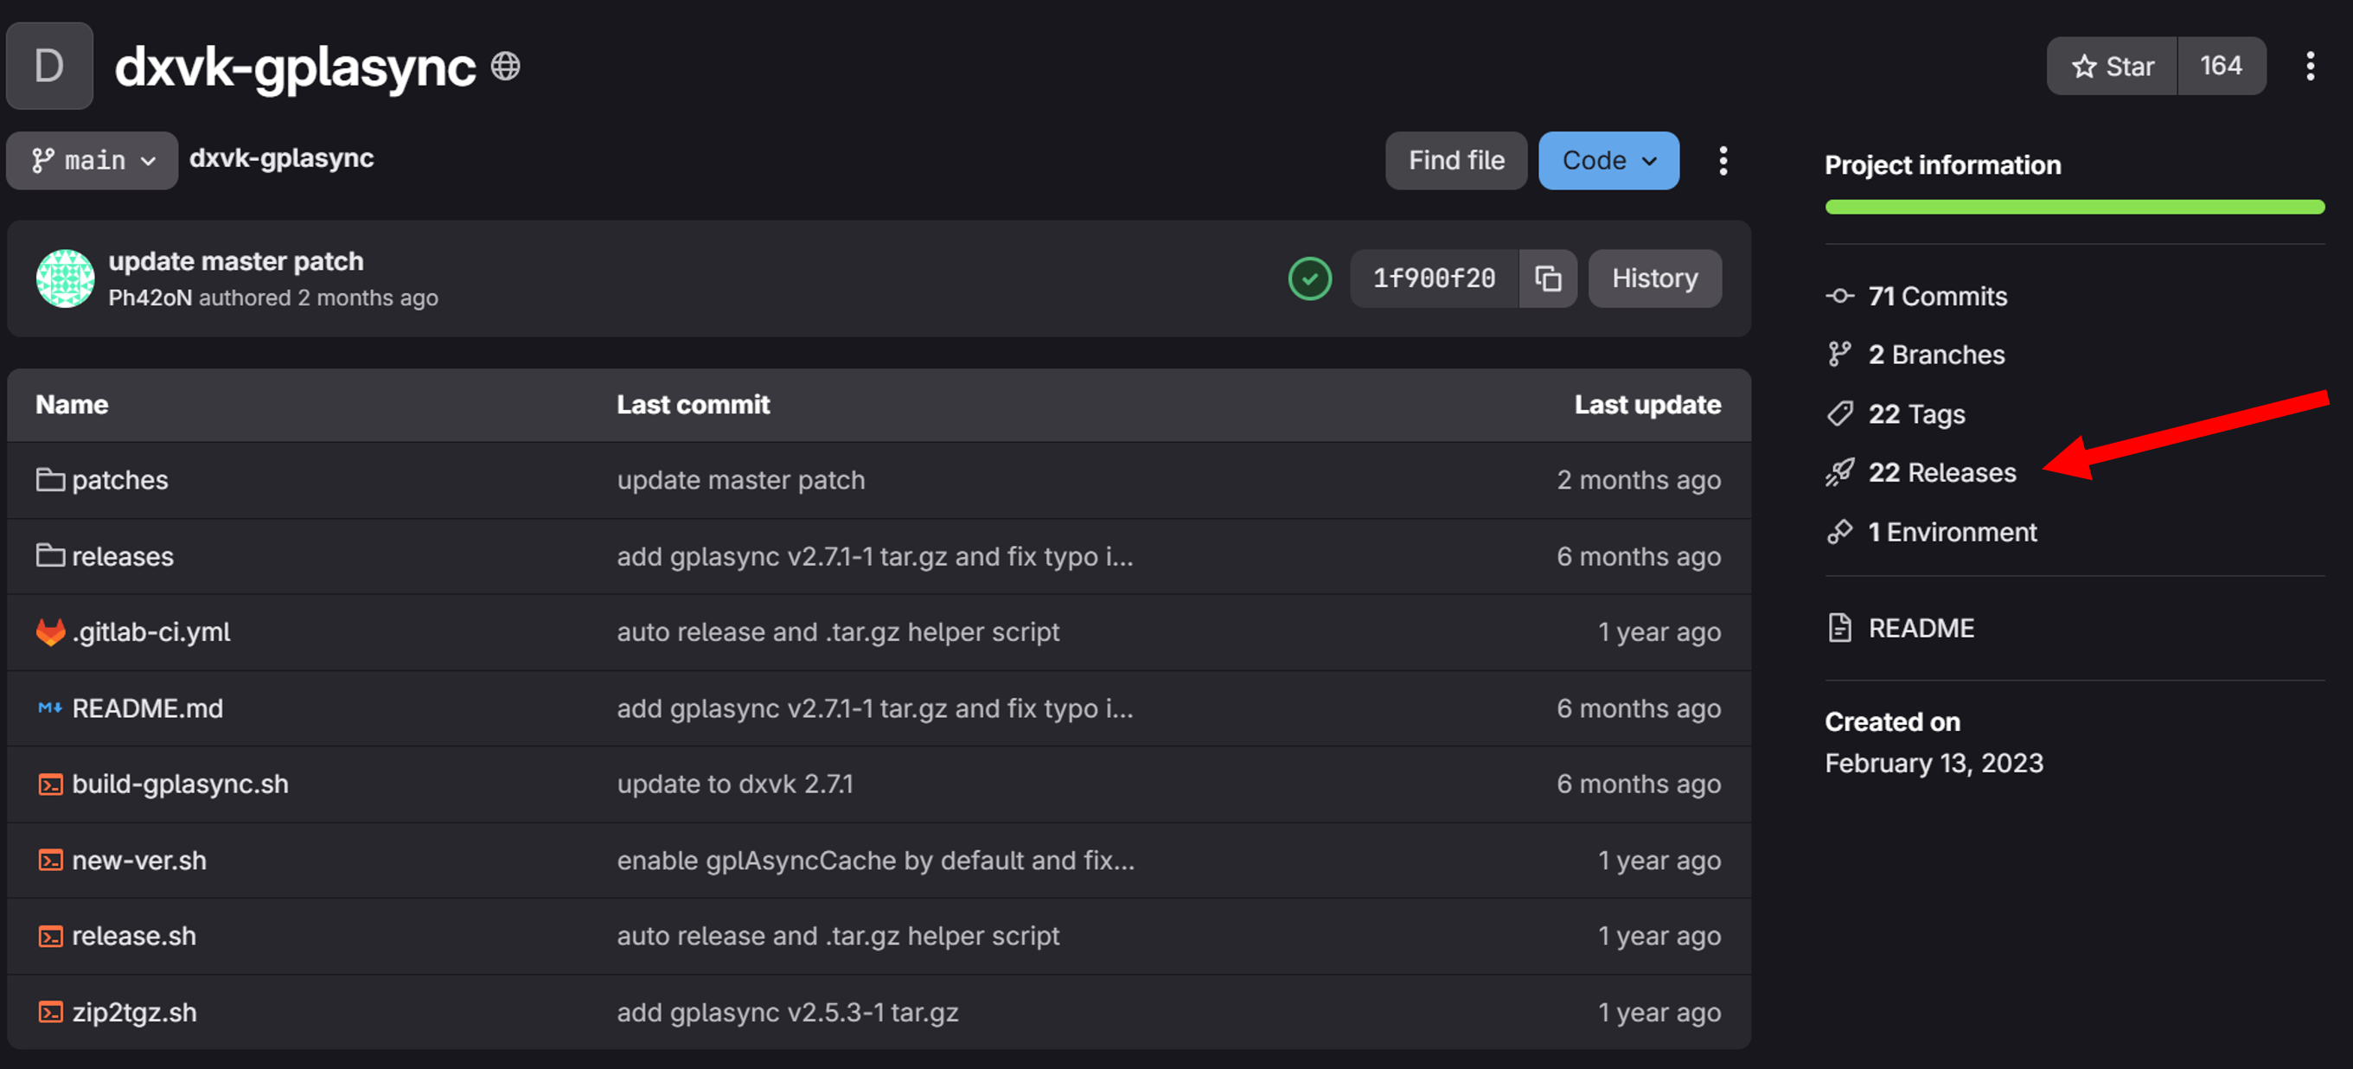
Task: Open the build-gplasync.sh script
Action: tap(180, 784)
